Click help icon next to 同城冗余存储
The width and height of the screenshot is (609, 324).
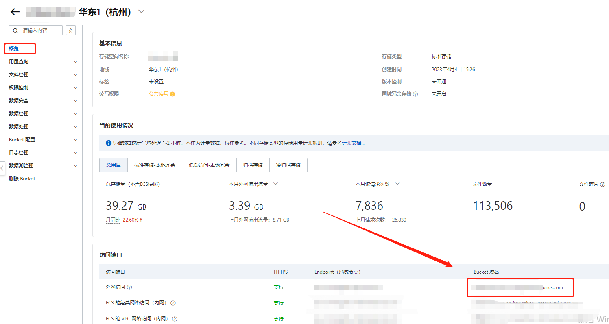(415, 94)
